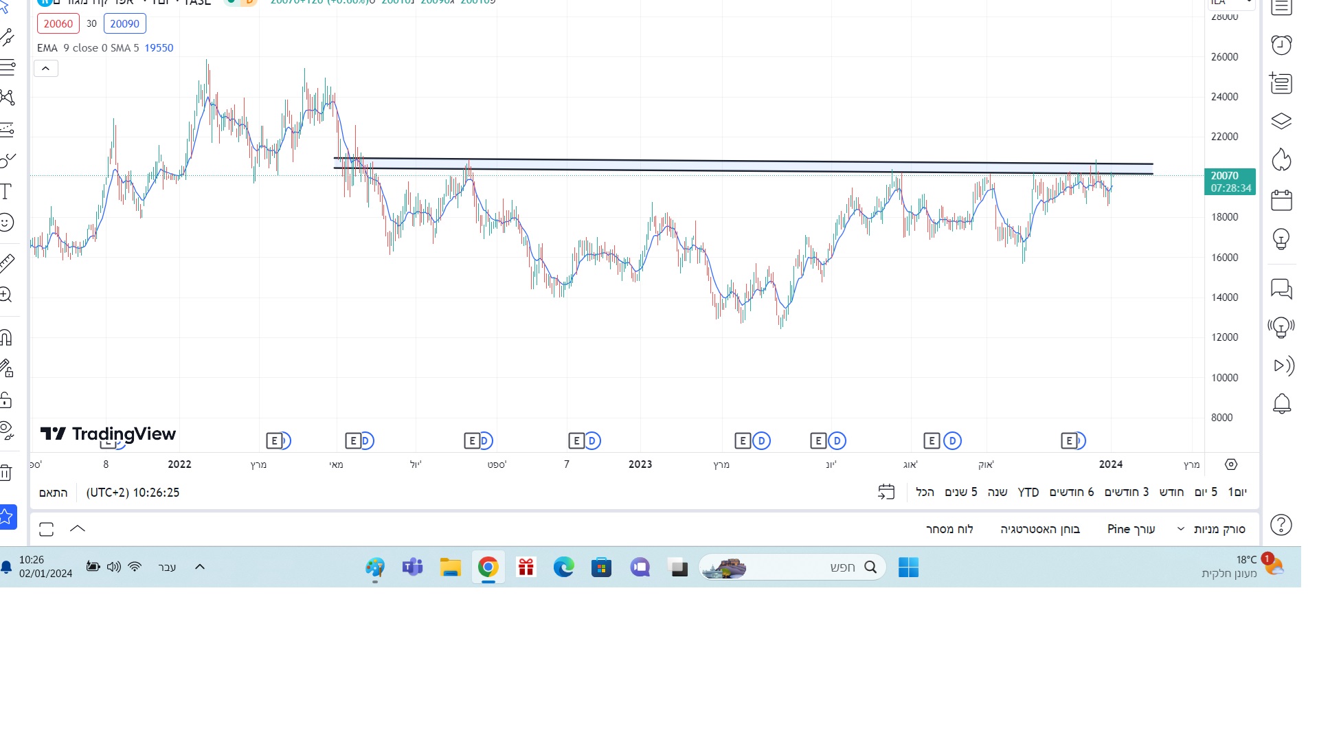Toggle the magnet mode tool
Image resolution: width=1319 pixels, height=742 pixels.
pos(6,337)
